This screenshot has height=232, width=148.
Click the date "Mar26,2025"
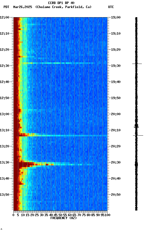pyautogui.click(x=23, y=7)
